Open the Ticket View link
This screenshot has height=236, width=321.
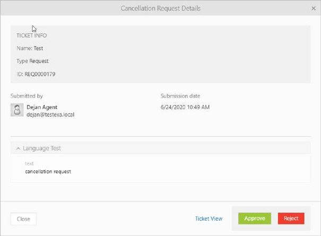coord(209,218)
